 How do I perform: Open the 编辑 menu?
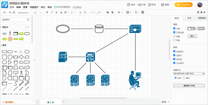(18, 7)
